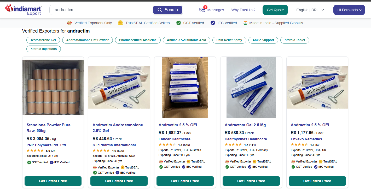This screenshot has height=194, width=371.
Task: Choose the Pain Relief Spray chip
Action: (229, 40)
